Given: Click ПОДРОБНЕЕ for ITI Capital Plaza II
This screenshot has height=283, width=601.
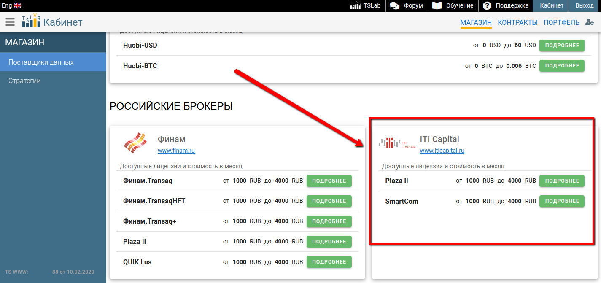Looking at the screenshot, I should 562,181.
